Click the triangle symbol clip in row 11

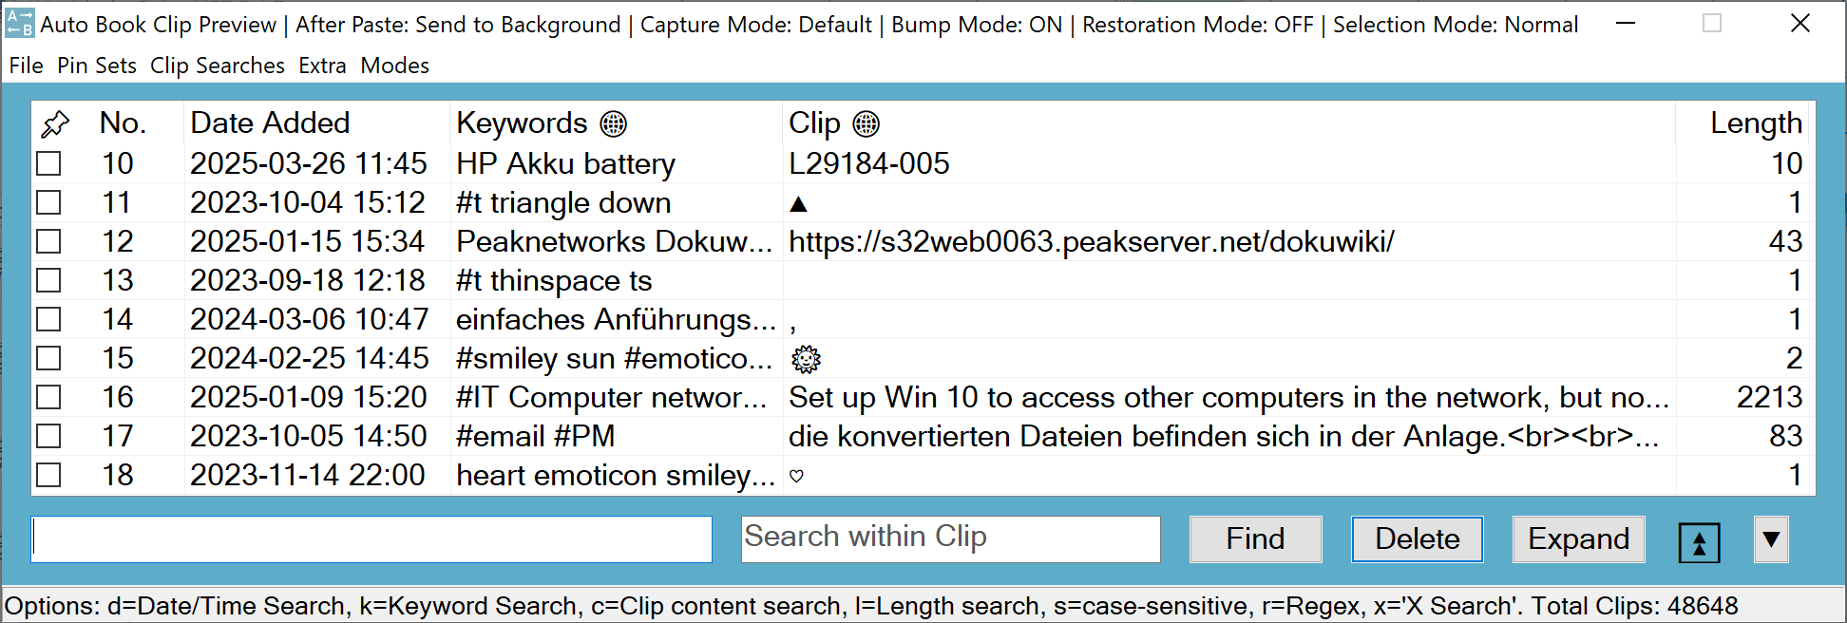(798, 204)
